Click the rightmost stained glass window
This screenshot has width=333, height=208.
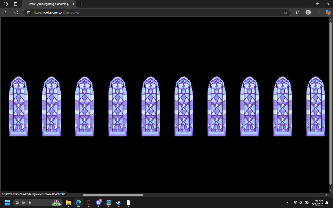click(316, 106)
